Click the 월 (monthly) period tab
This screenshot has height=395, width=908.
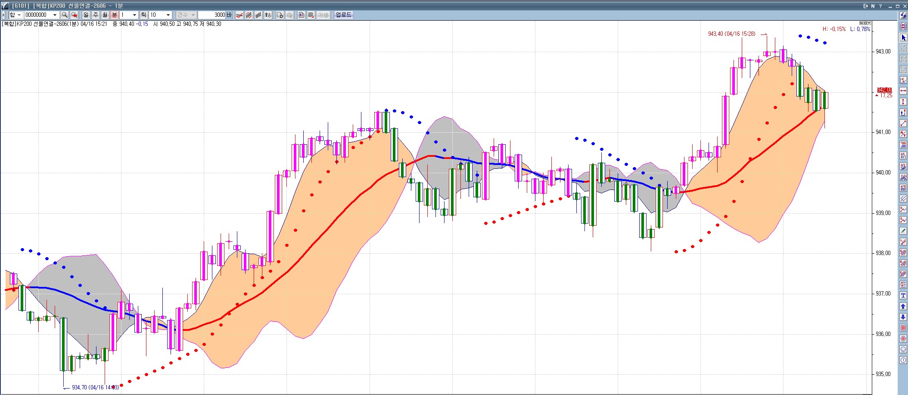tap(105, 15)
